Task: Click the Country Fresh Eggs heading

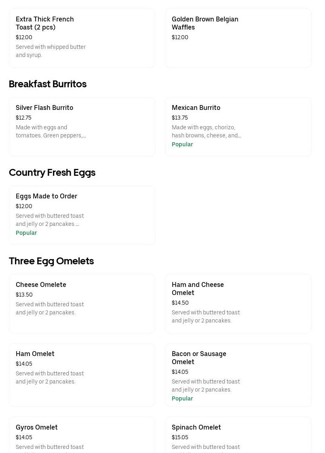Action: (52, 173)
